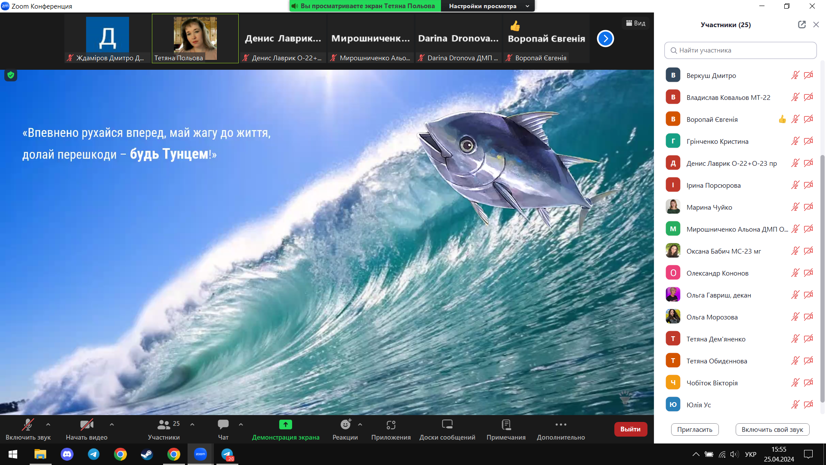Image resolution: width=826 pixels, height=465 pixels.
Task: Start camera with Начать видео
Action: (x=86, y=425)
